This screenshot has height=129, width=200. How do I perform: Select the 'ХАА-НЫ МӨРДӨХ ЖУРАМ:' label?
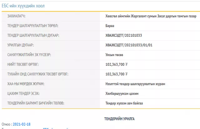pyautogui.click(x=26, y=84)
